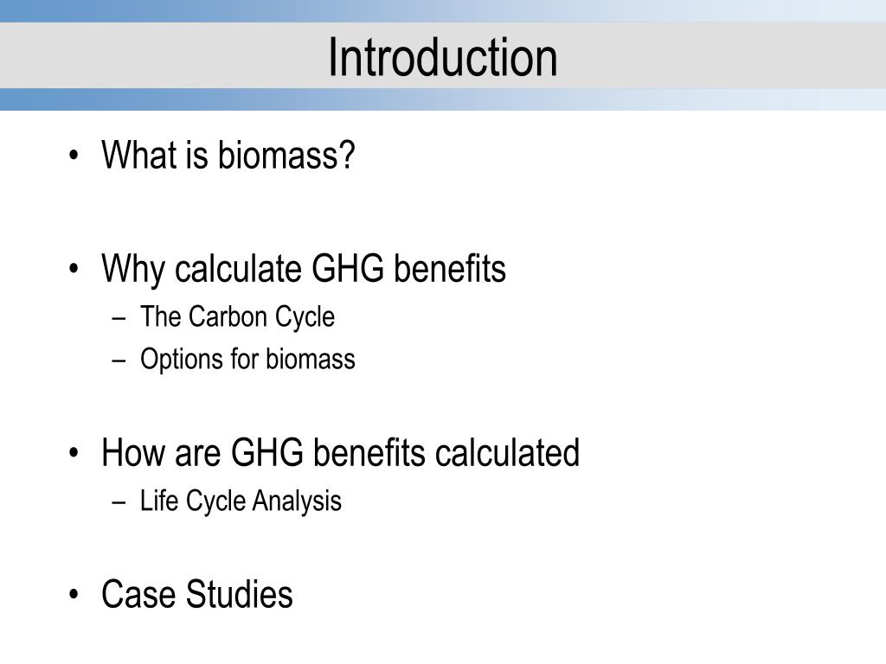
Task: Click the 'Why calculate GHG benefits' line
Action: [x=304, y=270]
